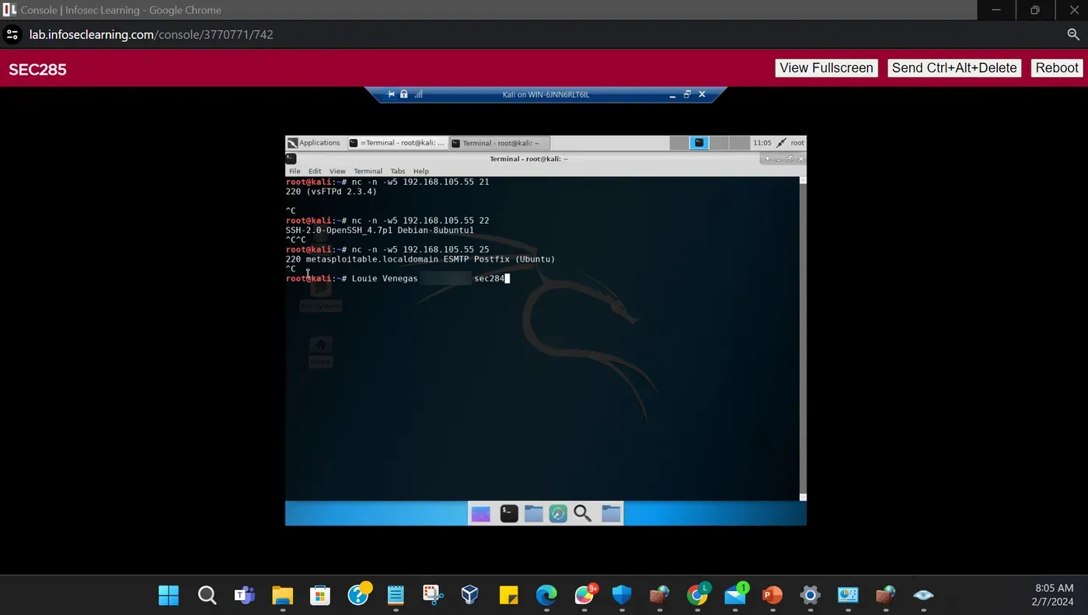Screen dimensions: 1088x615
Task: Select the 'Terminal - root@kali: ~' taskbar window button
Action: [x=500, y=143]
